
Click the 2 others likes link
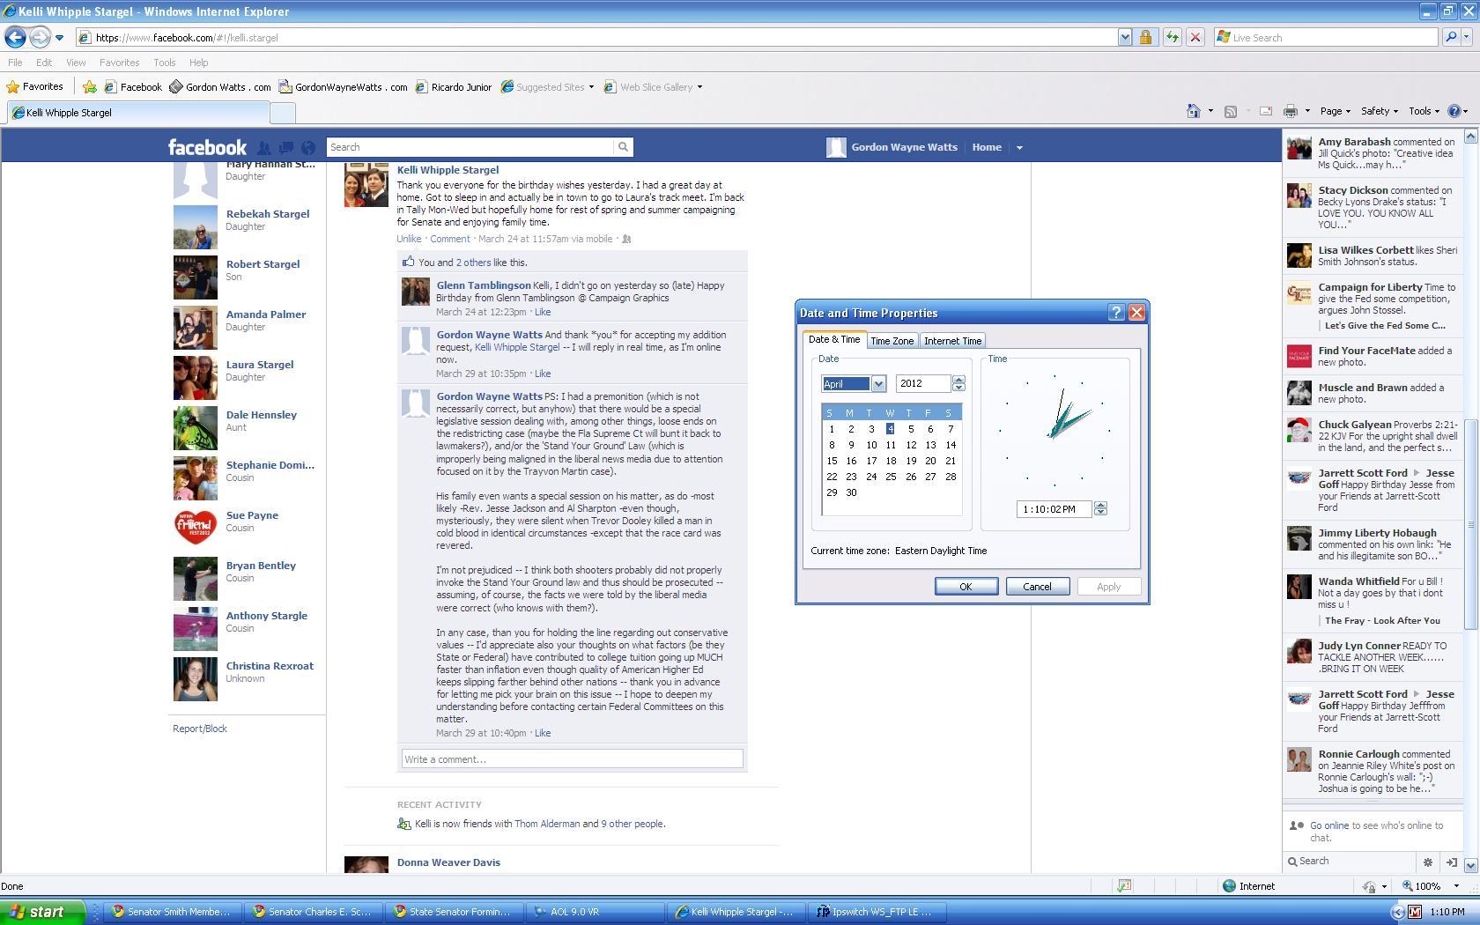[473, 263]
